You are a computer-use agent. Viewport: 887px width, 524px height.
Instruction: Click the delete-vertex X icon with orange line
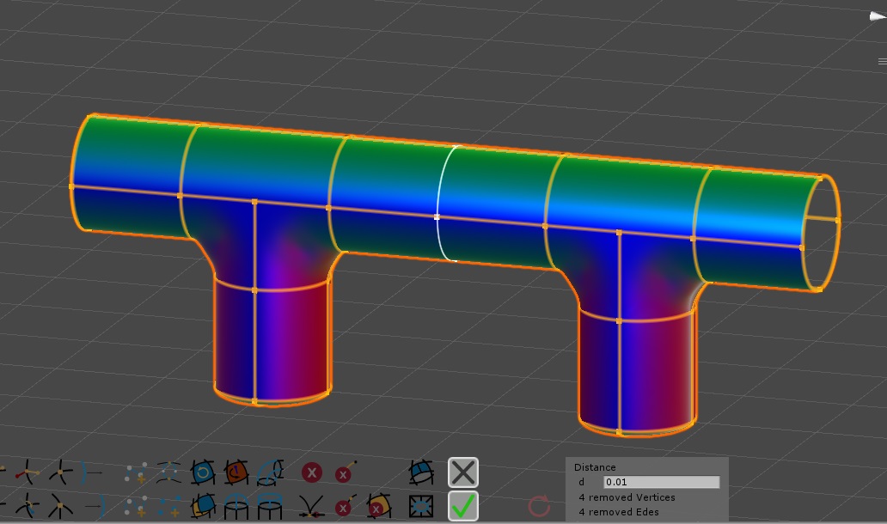pyautogui.click(x=346, y=472)
